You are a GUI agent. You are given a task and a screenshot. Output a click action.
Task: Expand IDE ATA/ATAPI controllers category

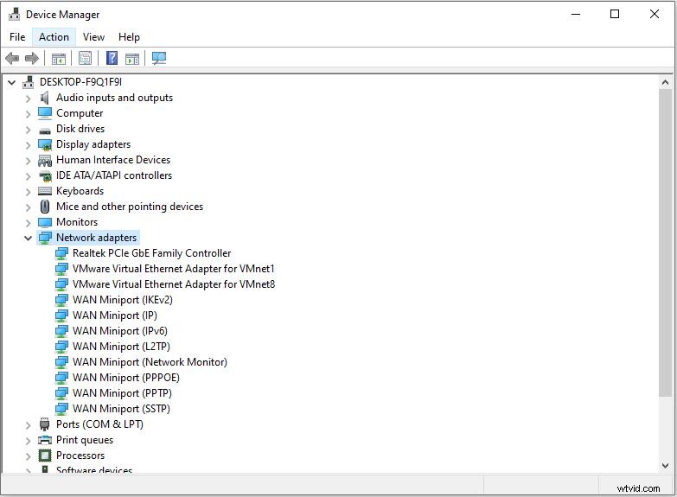(x=28, y=176)
